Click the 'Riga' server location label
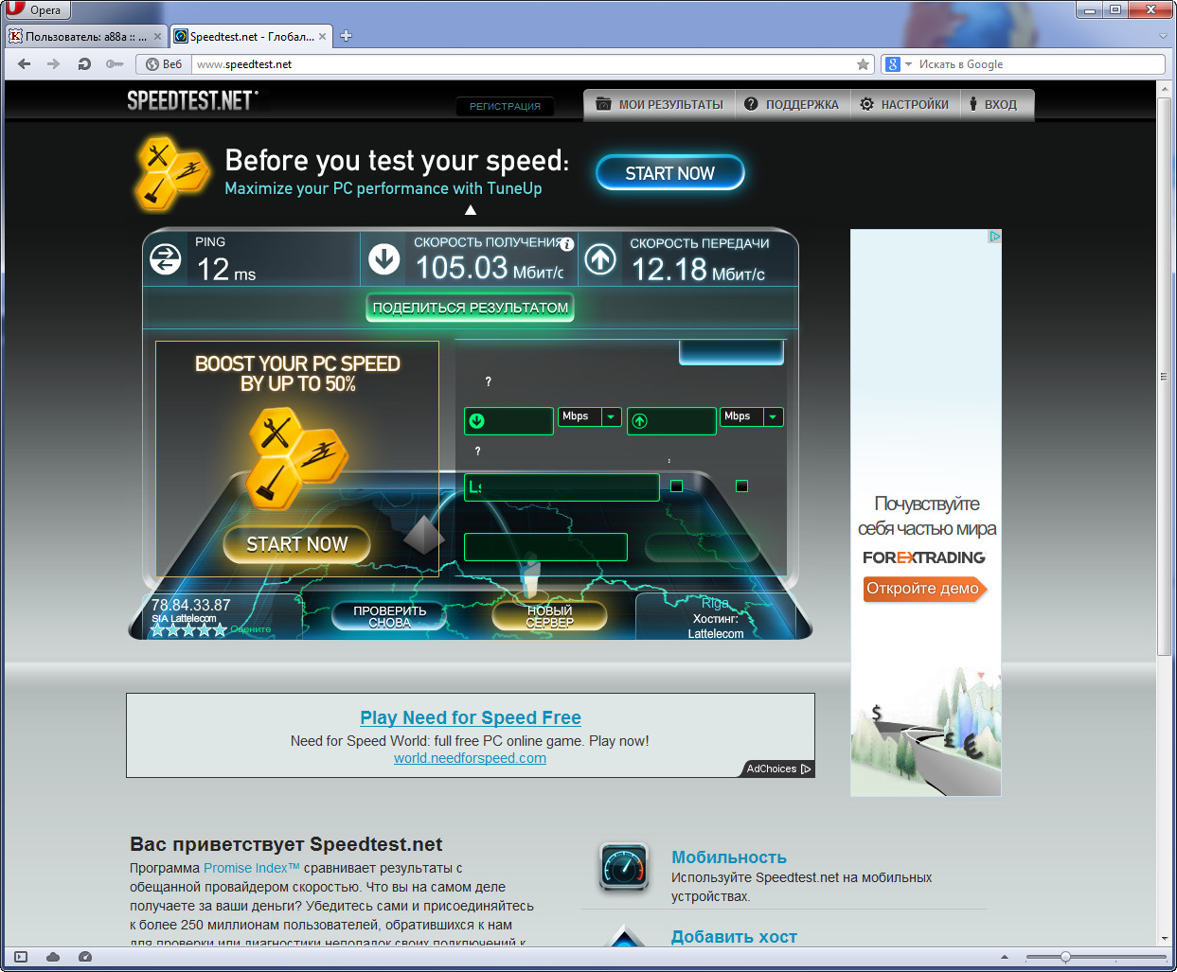The height and width of the screenshot is (972, 1177). click(715, 603)
